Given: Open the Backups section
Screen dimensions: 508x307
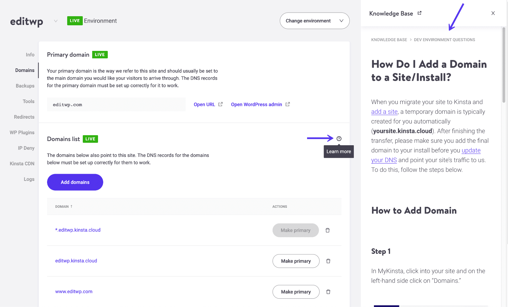Looking at the screenshot, I should pos(25,86).
